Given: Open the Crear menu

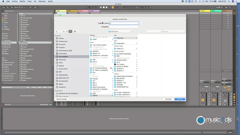Looking at the screenshot, I should [29, 1].
